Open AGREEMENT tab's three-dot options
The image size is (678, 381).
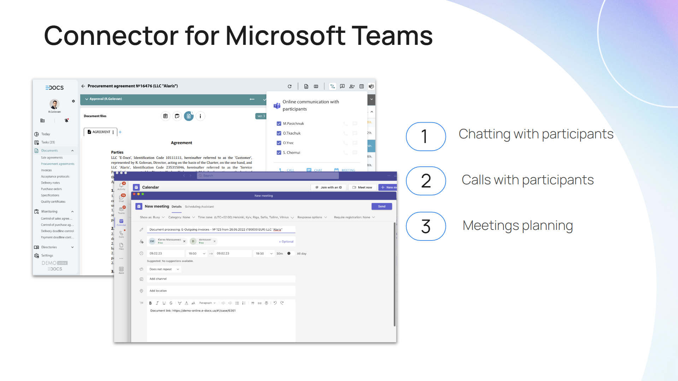tap(113, 132)
